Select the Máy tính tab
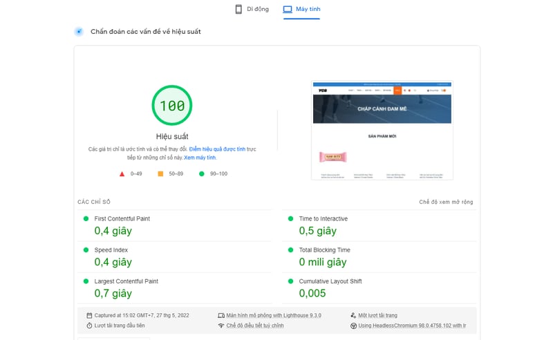This screenshot has height=340, width=553. pos(301,9)
